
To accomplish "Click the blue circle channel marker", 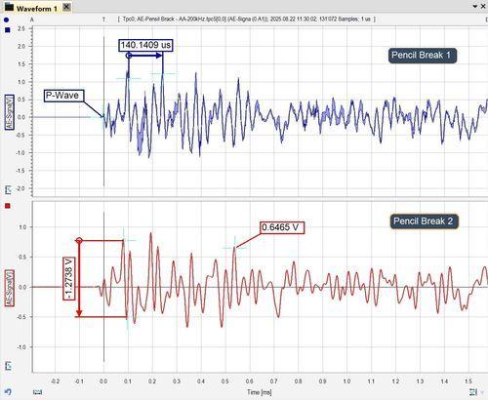I will coord(7,20).
